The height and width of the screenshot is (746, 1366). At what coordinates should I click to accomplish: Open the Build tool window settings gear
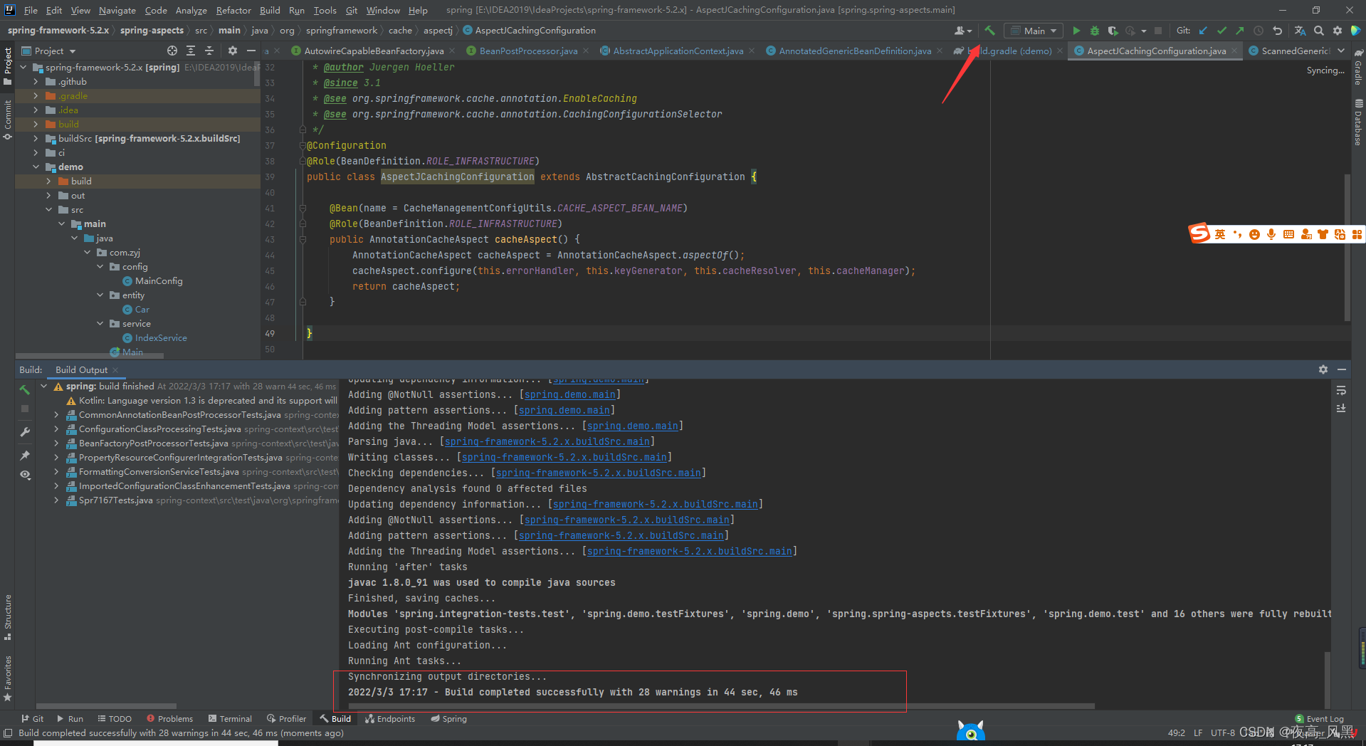(1323, 369)
